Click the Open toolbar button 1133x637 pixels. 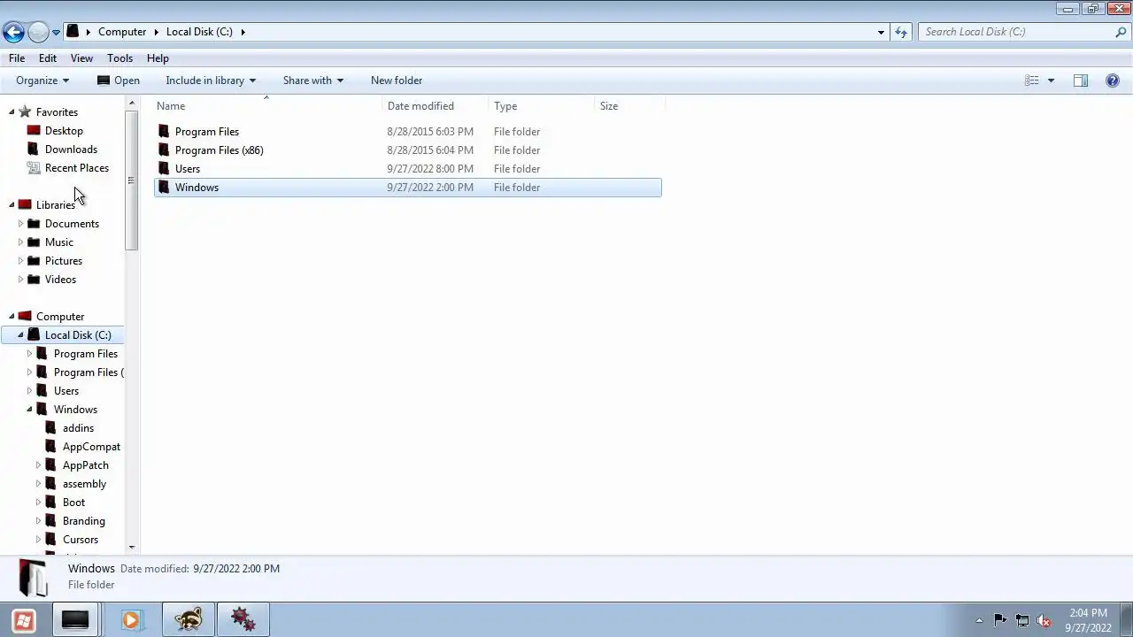coord(118,81)
